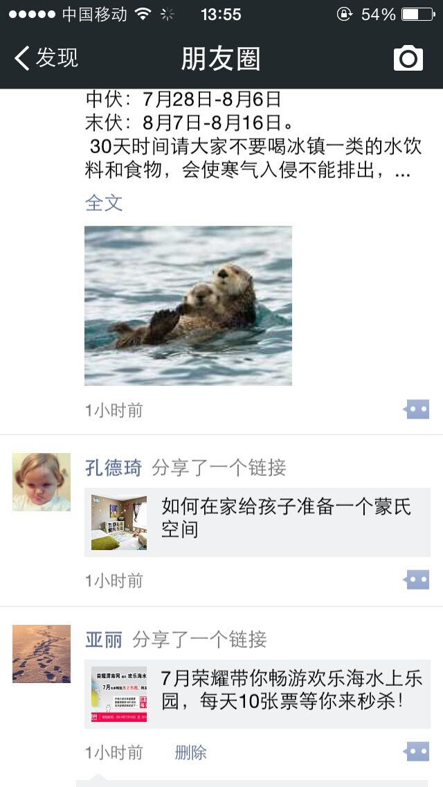443x787 pixels.
Task: View the sea otters photo
Action: click(x=188, y=306)
